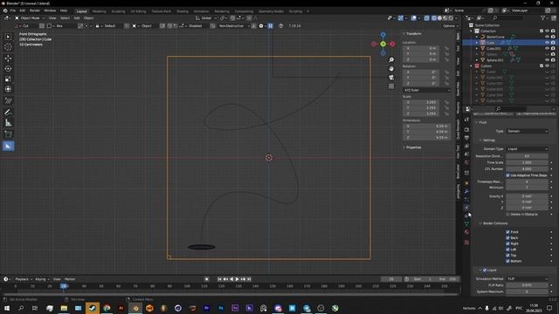Open the File menu
This screenshot has width=559, height=314.
13,10
